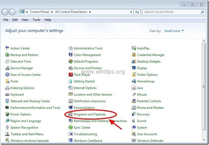Screen dimensions: 209x145
Task: Open the Internet Options link
Action: [85, 88]
